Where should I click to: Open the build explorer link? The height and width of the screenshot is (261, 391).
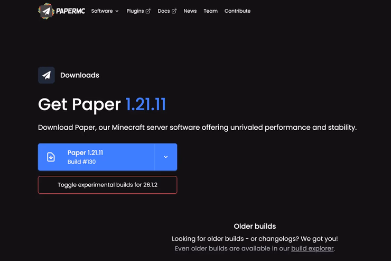312,248
